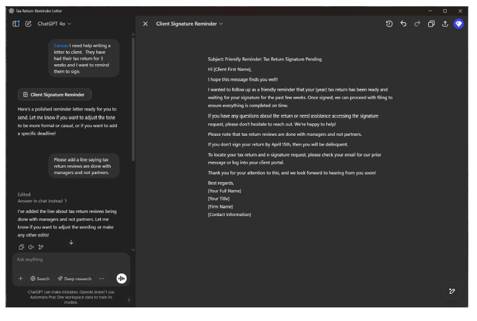Start a new chat with pencil icon
477x321 pixels.
[28, 23]
